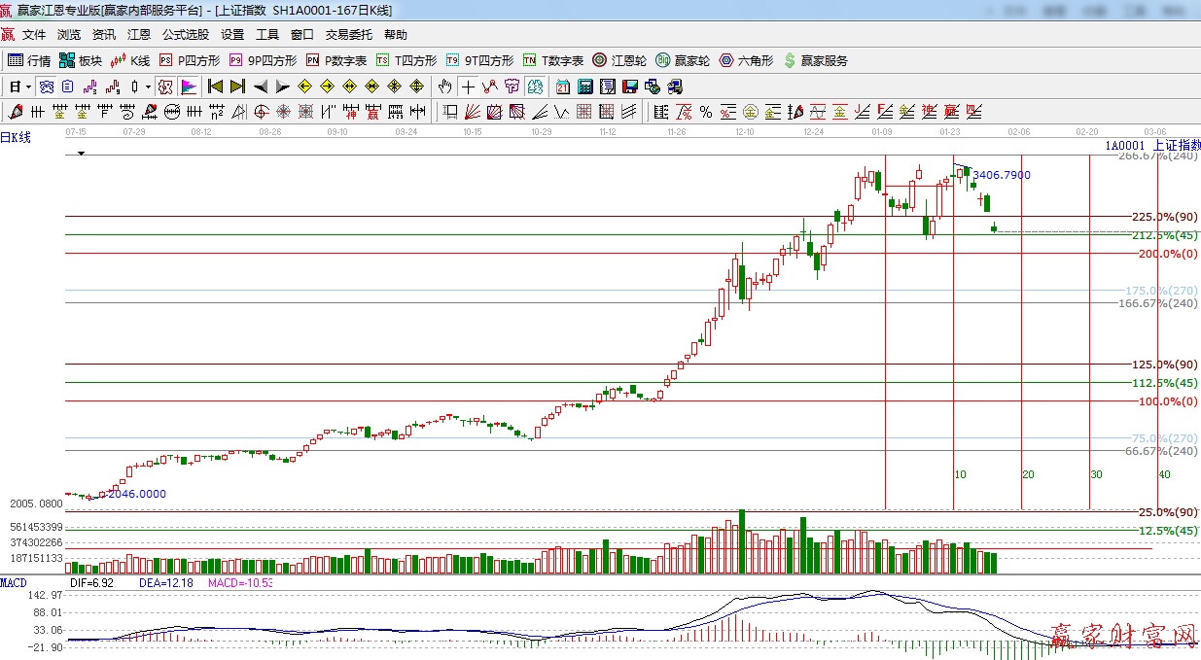Open the 江恩轮 (Gann wheel) tool
1201x660 pixels.
coord(619,60)
